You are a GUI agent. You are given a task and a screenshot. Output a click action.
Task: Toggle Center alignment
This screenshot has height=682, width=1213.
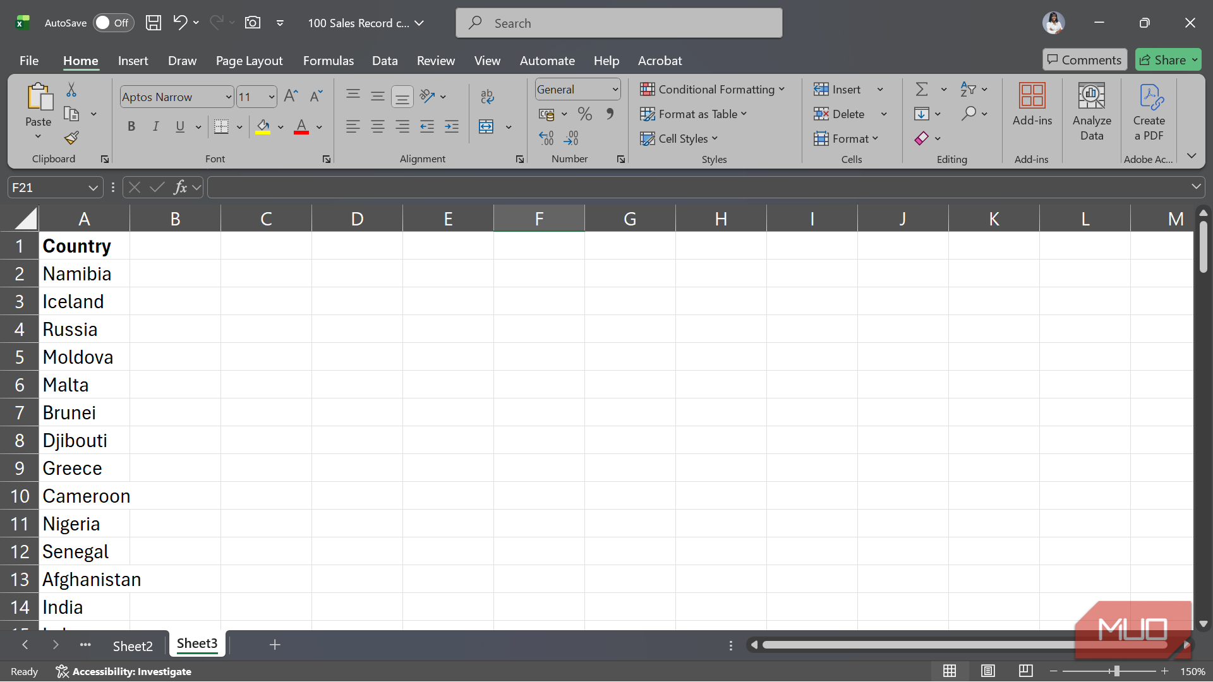378,127
